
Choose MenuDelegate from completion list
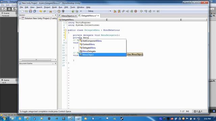tap(103, 51)
